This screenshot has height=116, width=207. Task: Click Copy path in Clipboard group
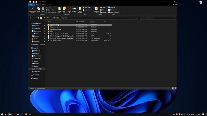click(x=49, y=10)
